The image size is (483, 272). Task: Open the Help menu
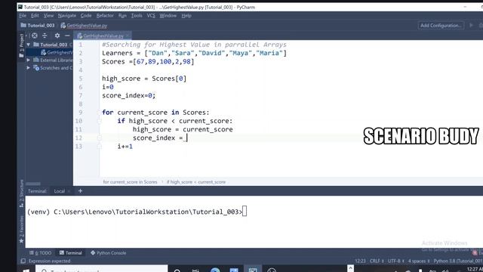pyautogui.click(x=186, y=15)
